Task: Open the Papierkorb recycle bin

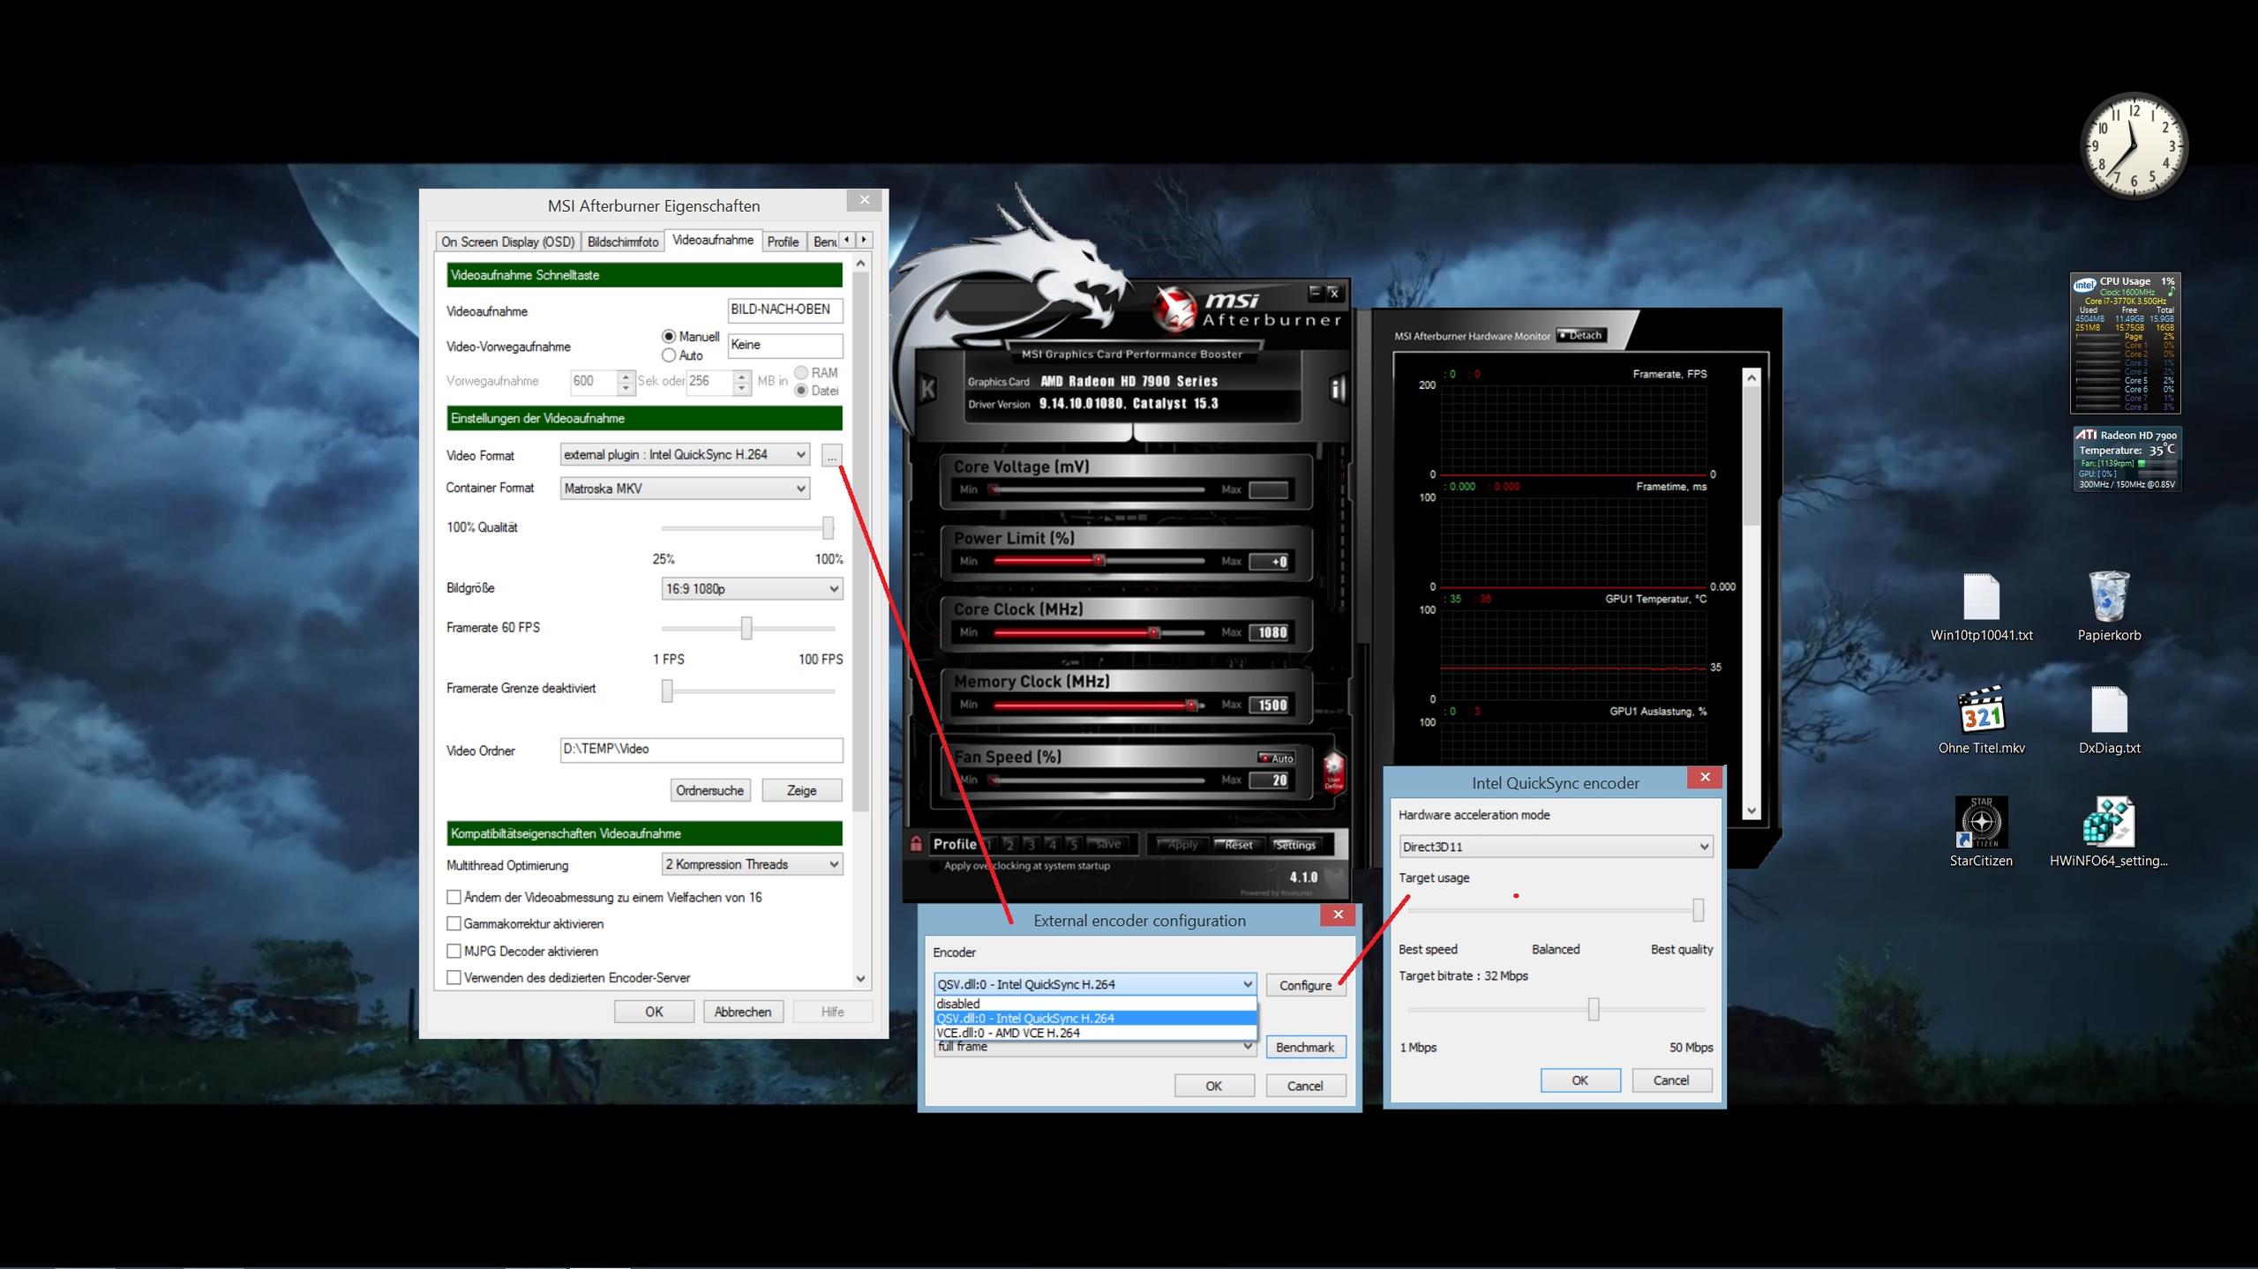Action: pyautogui.click(x=2109, y=597)
